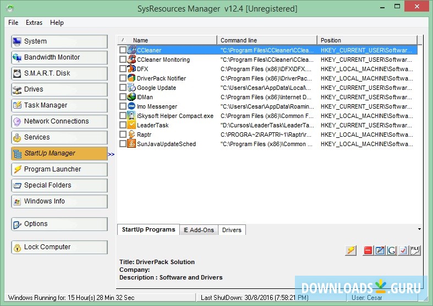Screen dimensions: 433x306
Task: Open the Help menu
Action: (x=57, y=23)
